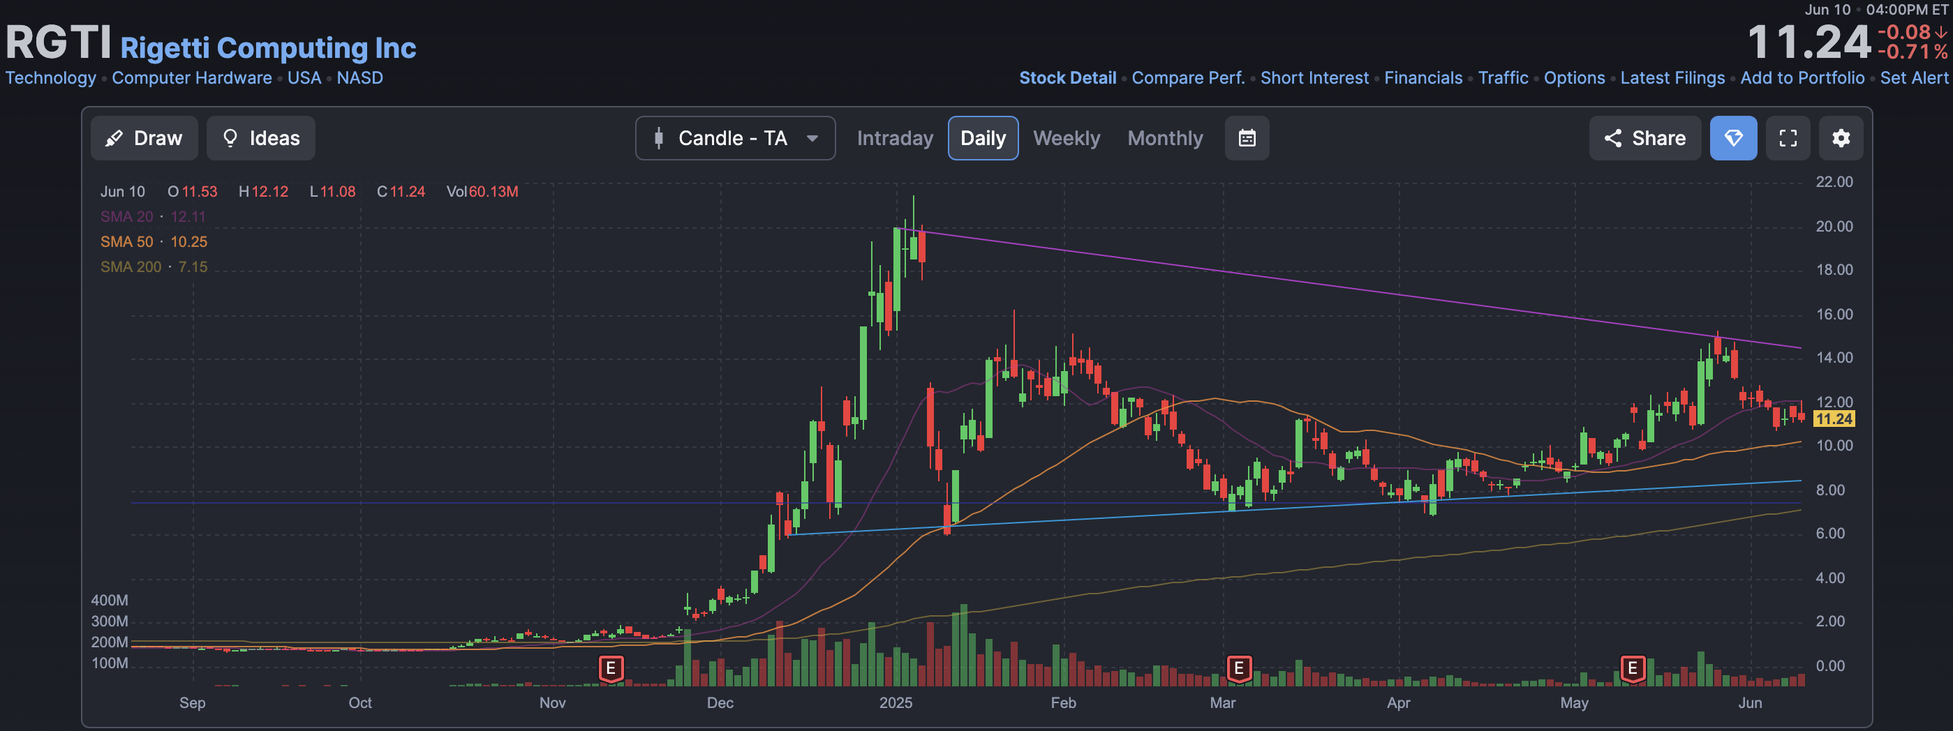Enter fullscreen chart mode
The width and height of the screenshot is (1953, 731).
(1788, 138)
